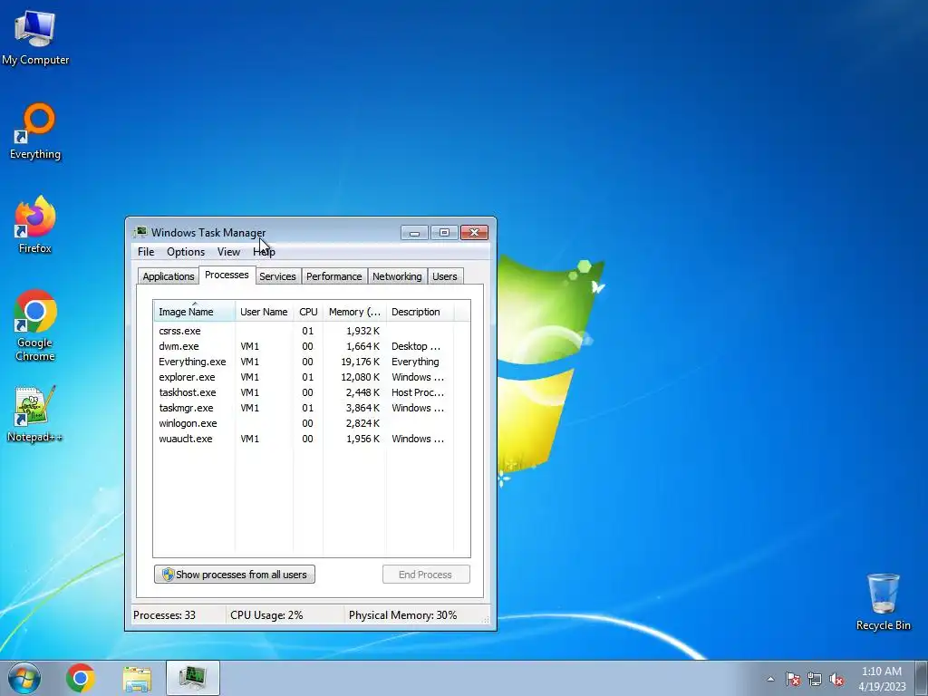This screenshot has height=696, width=928.
Task: Sort by Memory column header
Action: pyautogui.click(x=354, y=312)
